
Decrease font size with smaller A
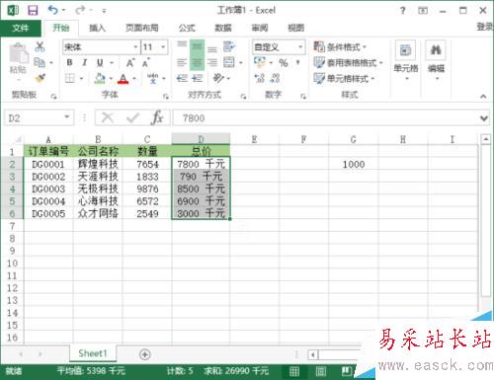[x=146, y=62]
